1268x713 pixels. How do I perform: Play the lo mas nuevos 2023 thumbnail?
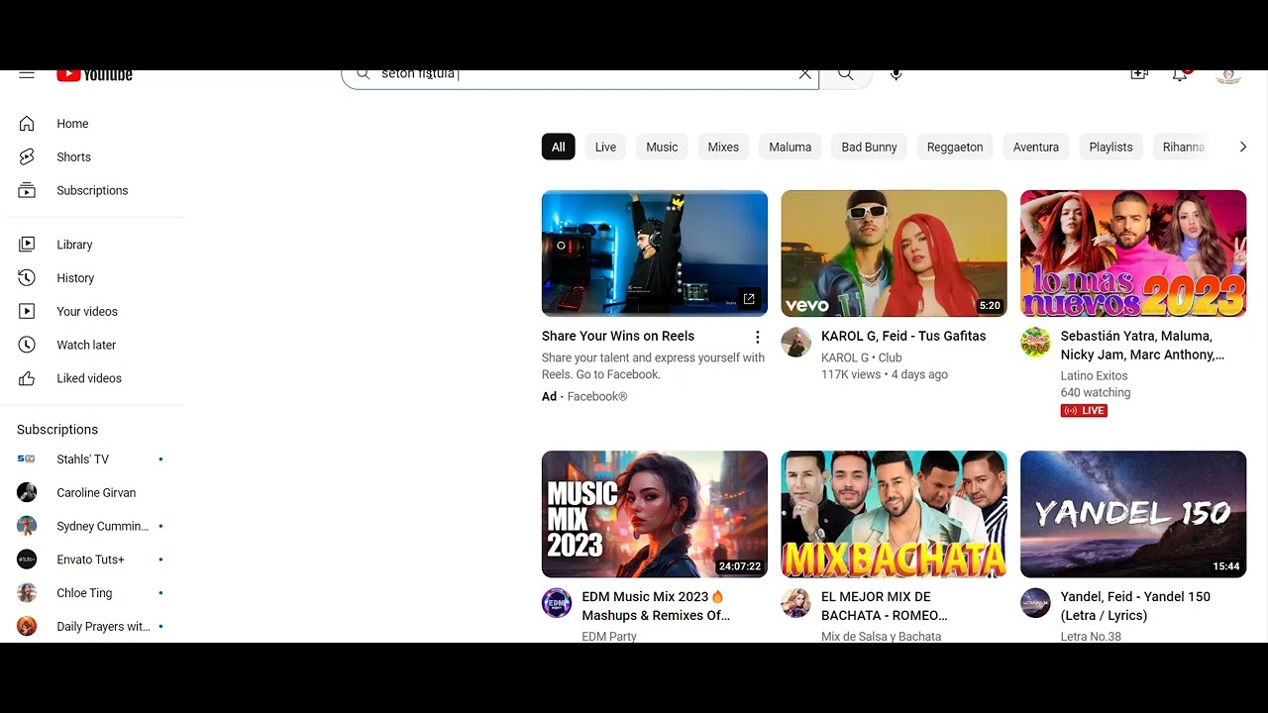[1133, 254]
